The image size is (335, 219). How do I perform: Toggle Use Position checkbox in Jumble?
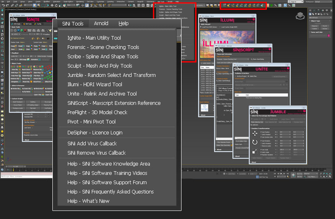[x=261, y=132]
